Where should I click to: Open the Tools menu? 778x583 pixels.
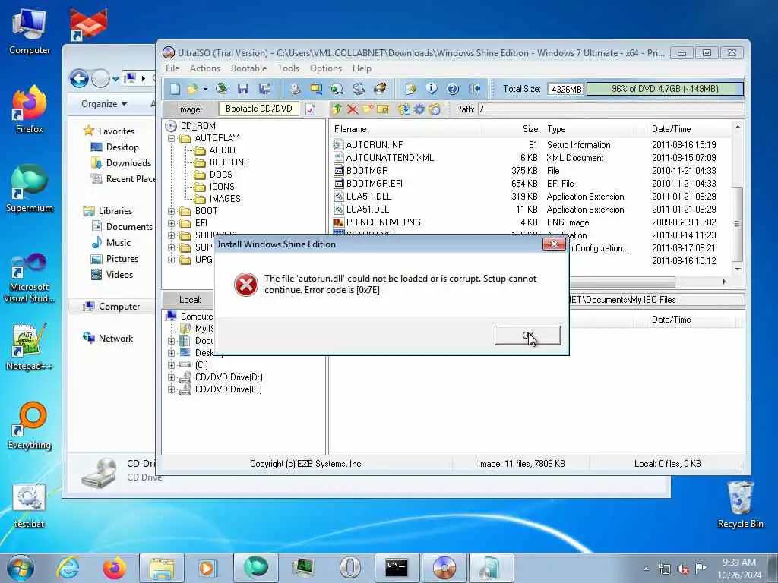288,68
